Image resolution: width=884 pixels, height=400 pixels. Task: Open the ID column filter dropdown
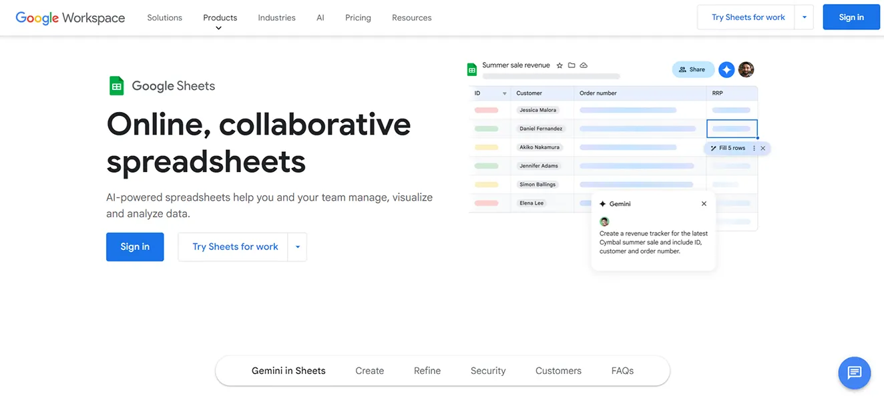click(504, 93)
